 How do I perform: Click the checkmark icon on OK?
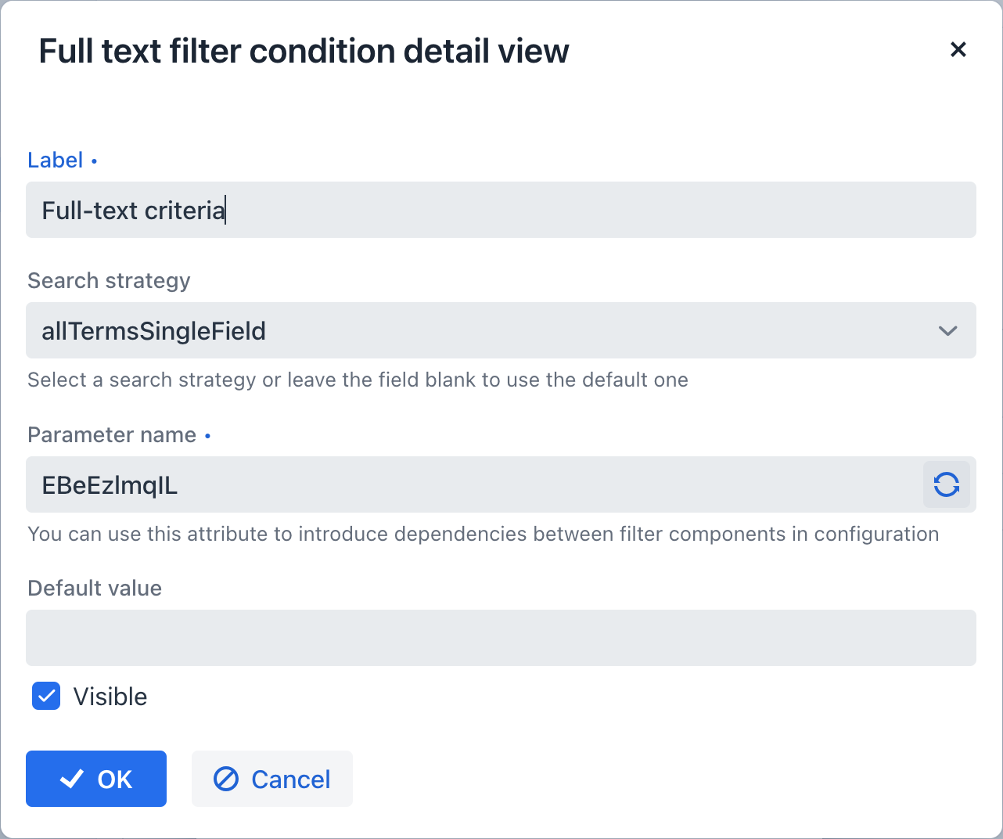click(x=72, y=779)
